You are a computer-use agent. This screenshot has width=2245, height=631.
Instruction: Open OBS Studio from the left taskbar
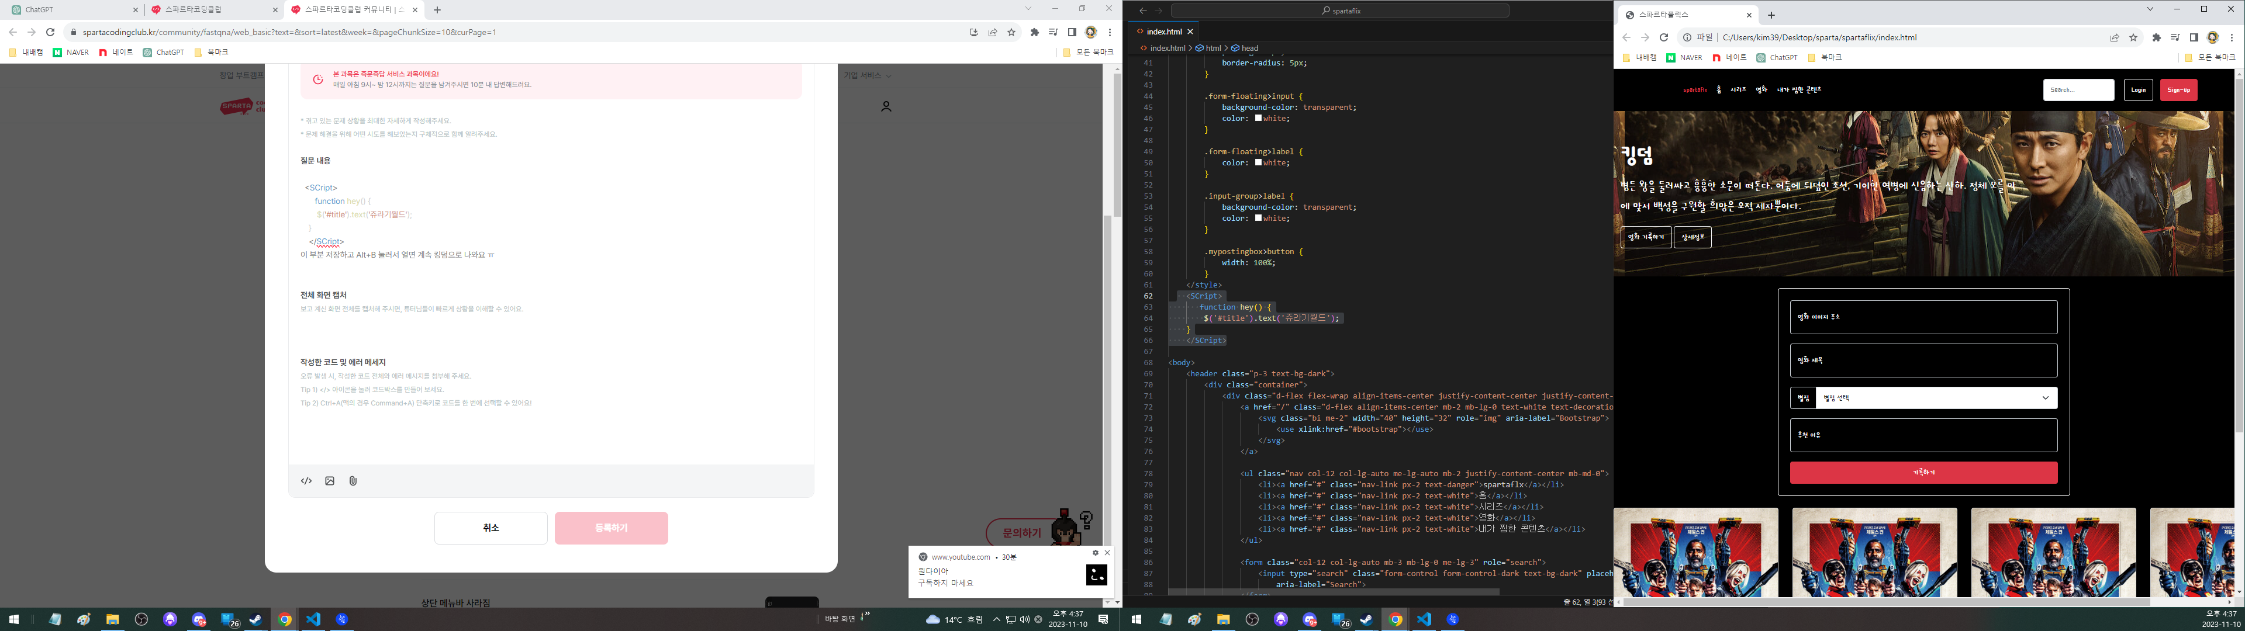click(x=141, y=620)
